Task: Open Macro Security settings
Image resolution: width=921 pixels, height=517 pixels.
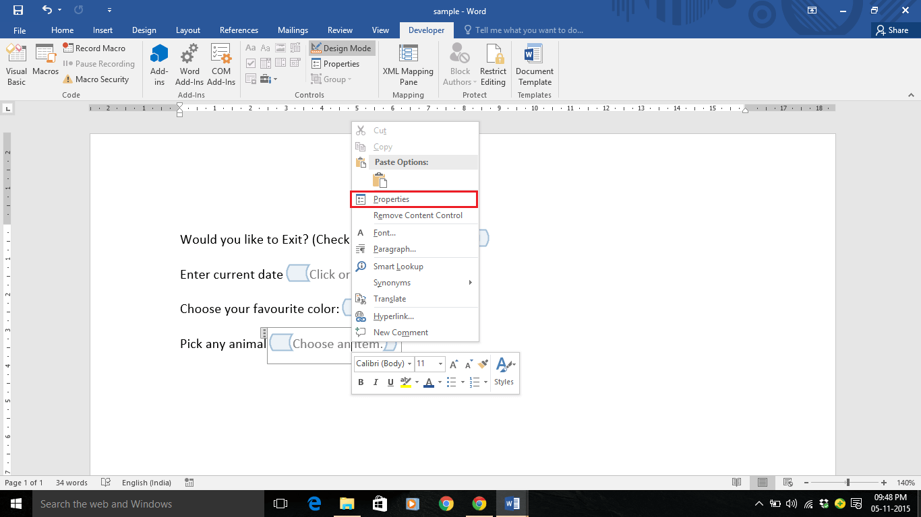Action: coord(96,79)
